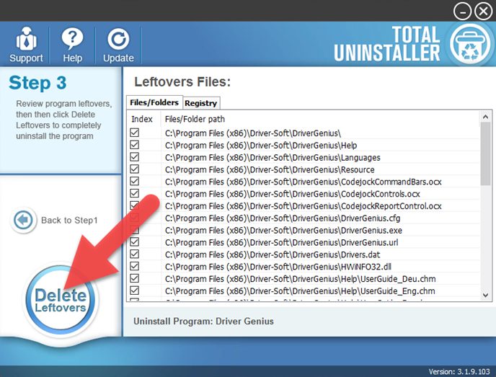
Task: Toggle the DriverGenius\Resource checkbox
Action: tap(134, 169)
